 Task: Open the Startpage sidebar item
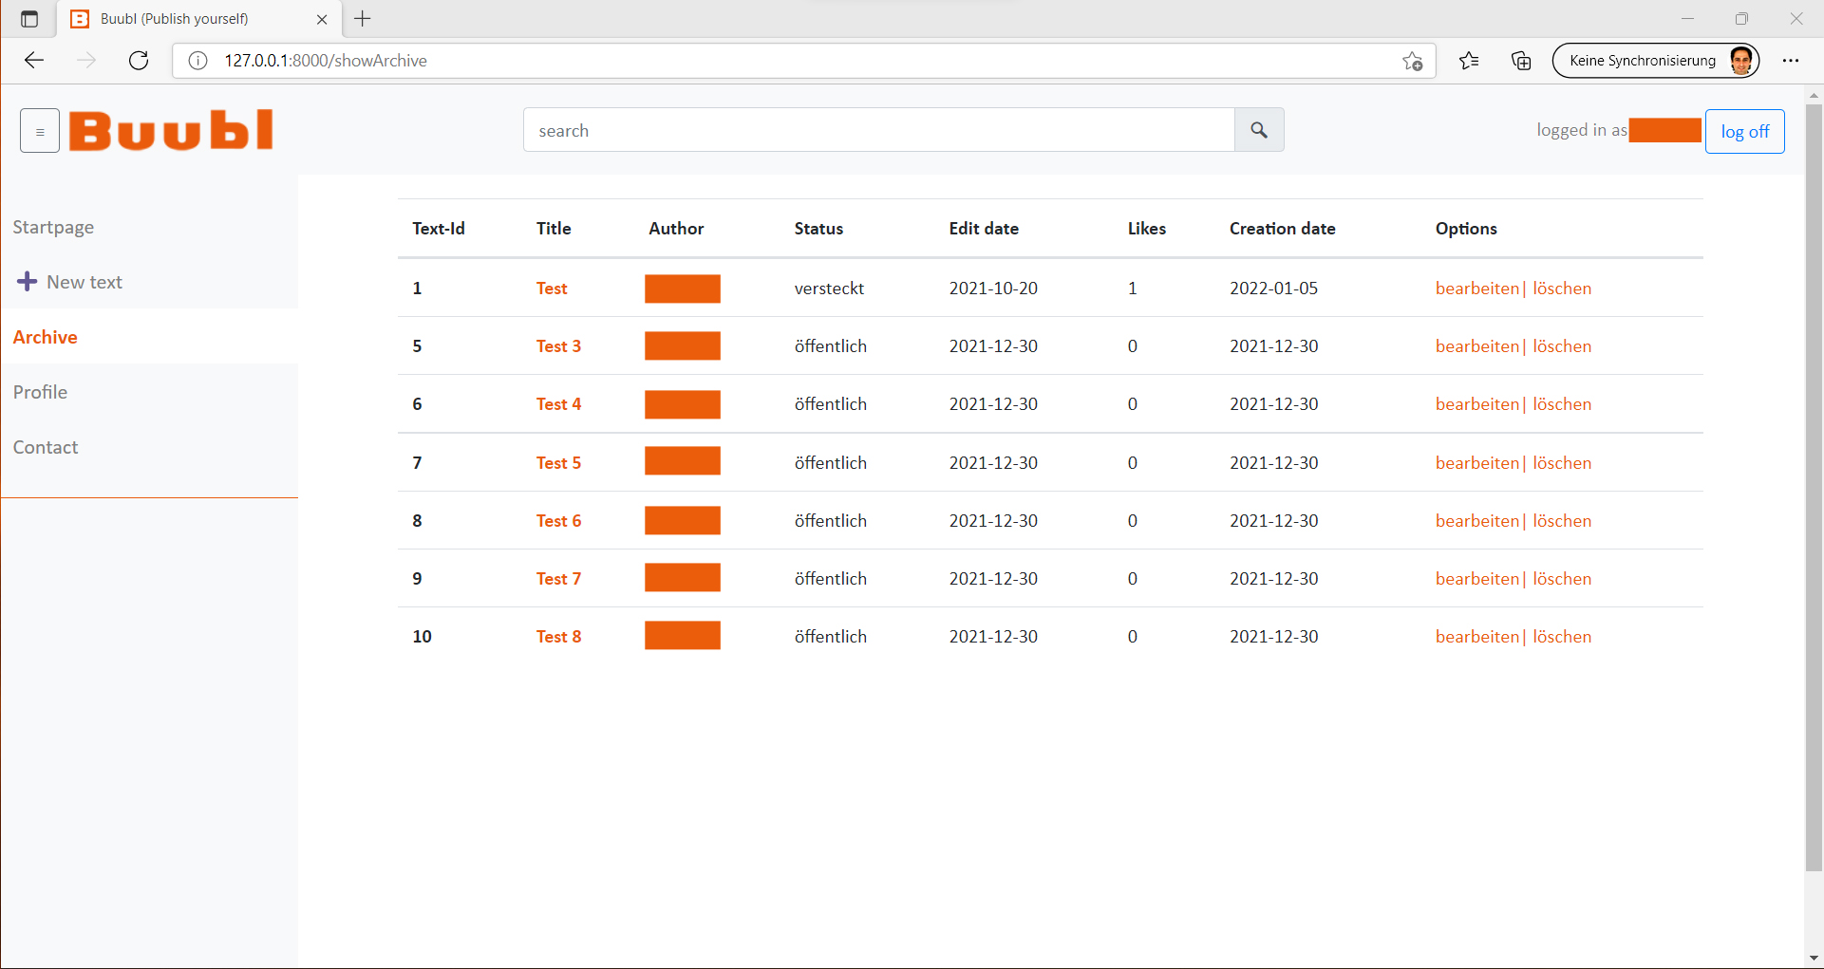[x=53, y=227]
